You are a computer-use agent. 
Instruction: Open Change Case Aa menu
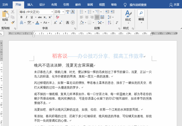(45, 23)
